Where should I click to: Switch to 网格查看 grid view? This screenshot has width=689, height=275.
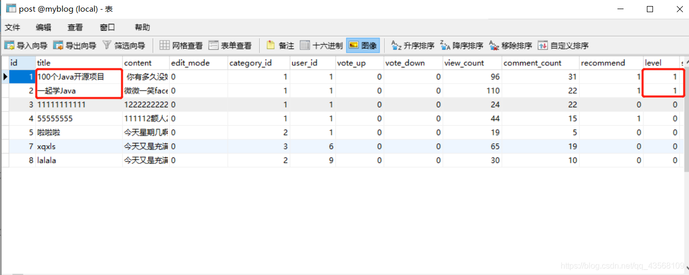coord(181,46)
